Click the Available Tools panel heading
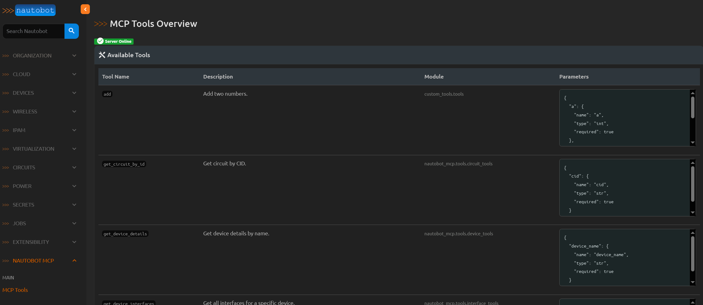Viewport: 703px width, 305px height. (x=129, y=55)
